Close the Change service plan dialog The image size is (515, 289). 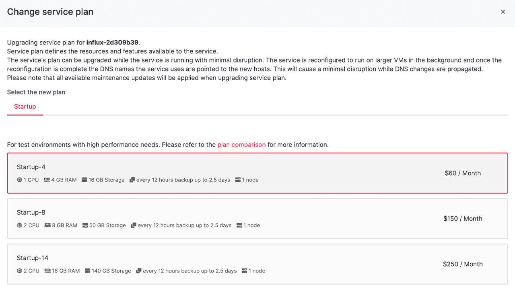coord(503,12)
